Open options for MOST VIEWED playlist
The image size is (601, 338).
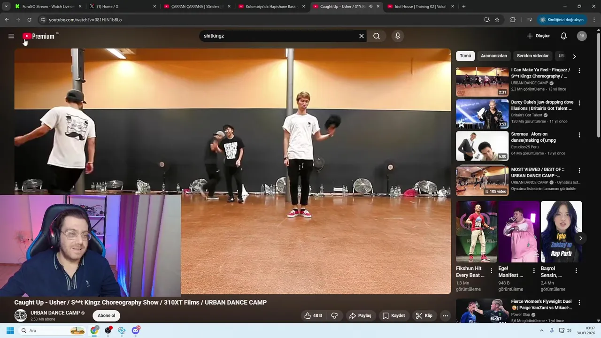579,170
